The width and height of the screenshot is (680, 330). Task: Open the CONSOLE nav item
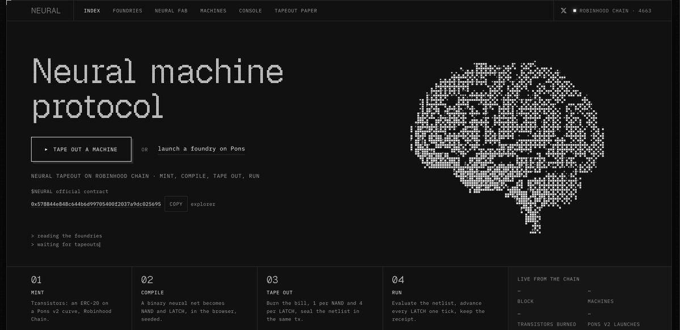coord(250,11)
